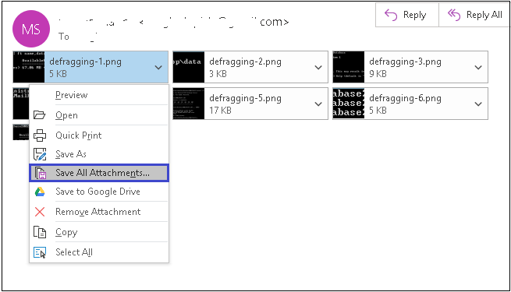Click the Quick Print printer icon
Viewport: 511px width, 292px height.
click(x=40, y=135)
